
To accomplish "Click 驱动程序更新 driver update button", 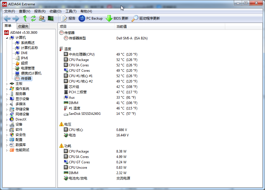I will coord(146,18).
